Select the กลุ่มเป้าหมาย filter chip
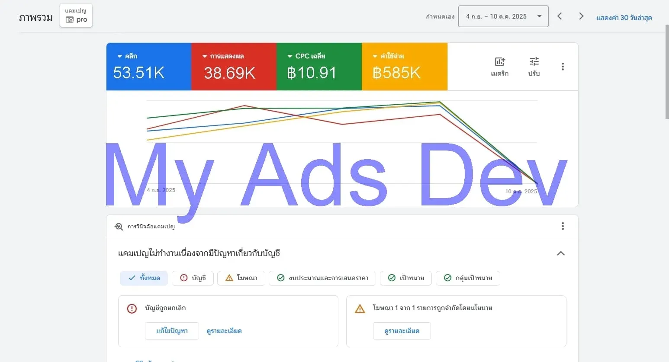Image resolution: width=669 pixels, height=362 pixels. pyautogui.click(x=468, y=278)
